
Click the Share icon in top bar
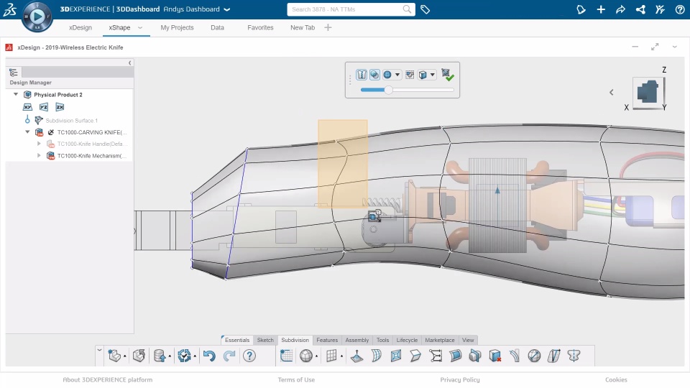[620, 9]
